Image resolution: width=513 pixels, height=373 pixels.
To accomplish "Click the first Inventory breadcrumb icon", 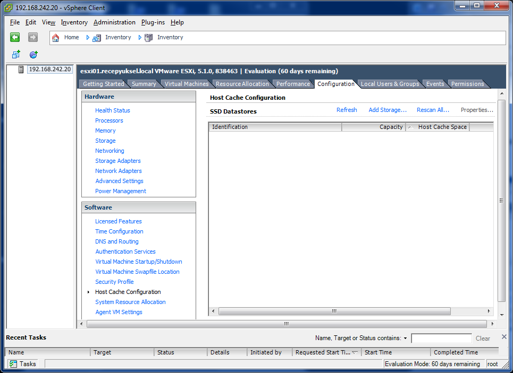I will [97, 38].
